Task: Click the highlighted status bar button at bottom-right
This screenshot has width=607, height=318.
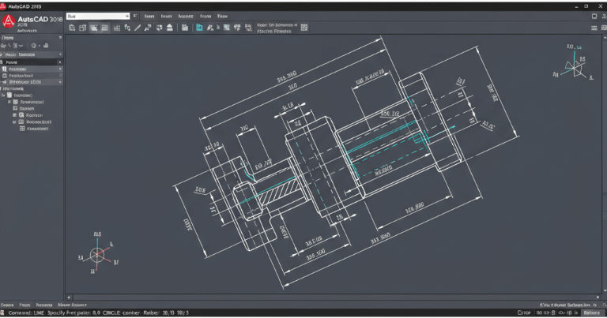Action: (x=591, y=312)
